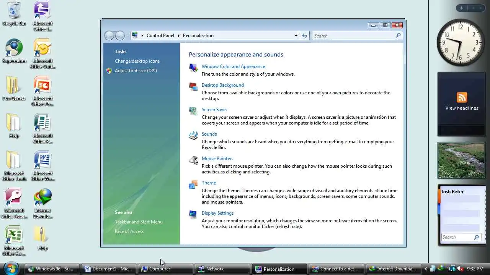
Task: Click the Refresh button next to address bar
Action: coord(305,36)
